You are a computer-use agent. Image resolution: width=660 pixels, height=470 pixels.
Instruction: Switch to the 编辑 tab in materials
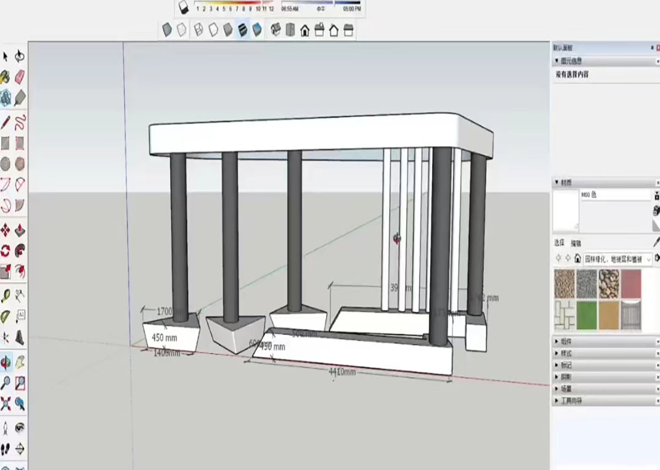[576, 243]
